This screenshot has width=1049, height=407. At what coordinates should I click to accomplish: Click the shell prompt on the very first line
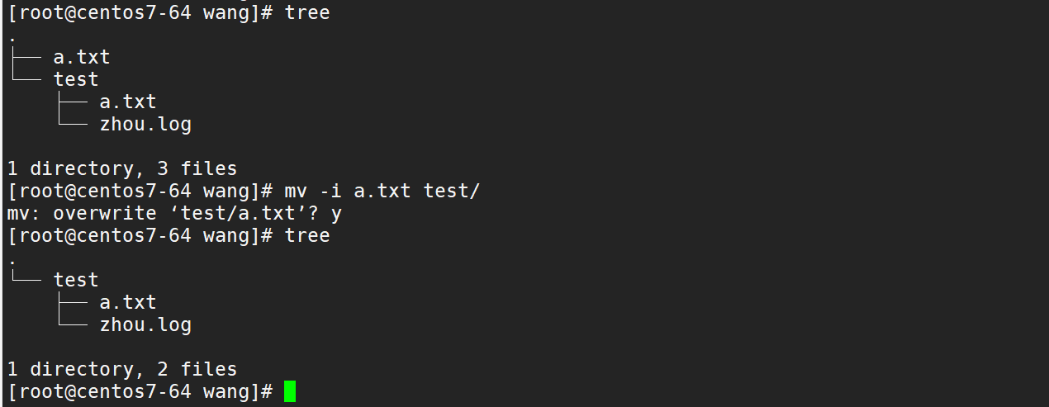pyautogui.click(x=140, y=13)
